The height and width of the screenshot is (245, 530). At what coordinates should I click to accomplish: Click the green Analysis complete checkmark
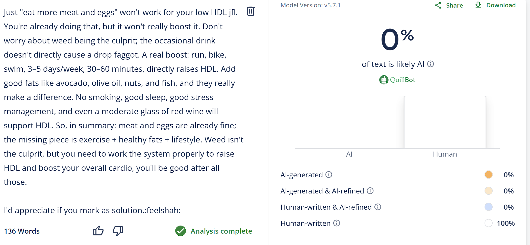pyautogui.click(x=181, y=231)
